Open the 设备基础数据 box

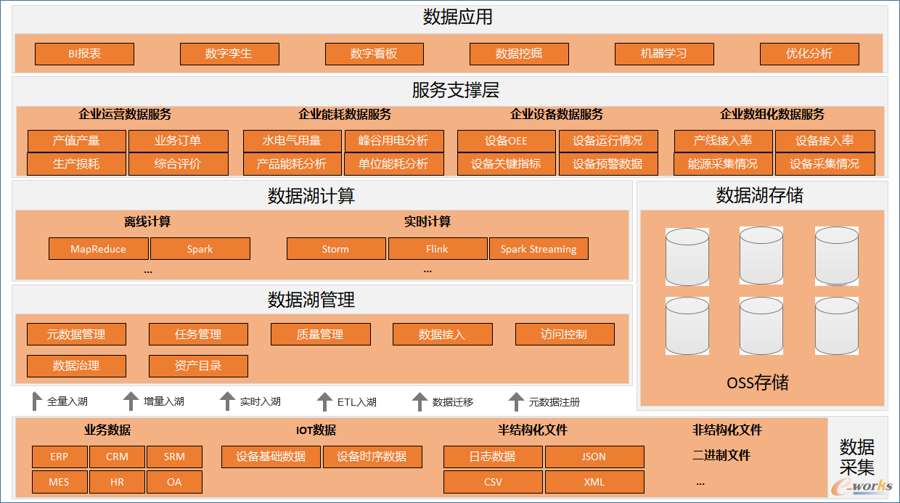[271, 457]
